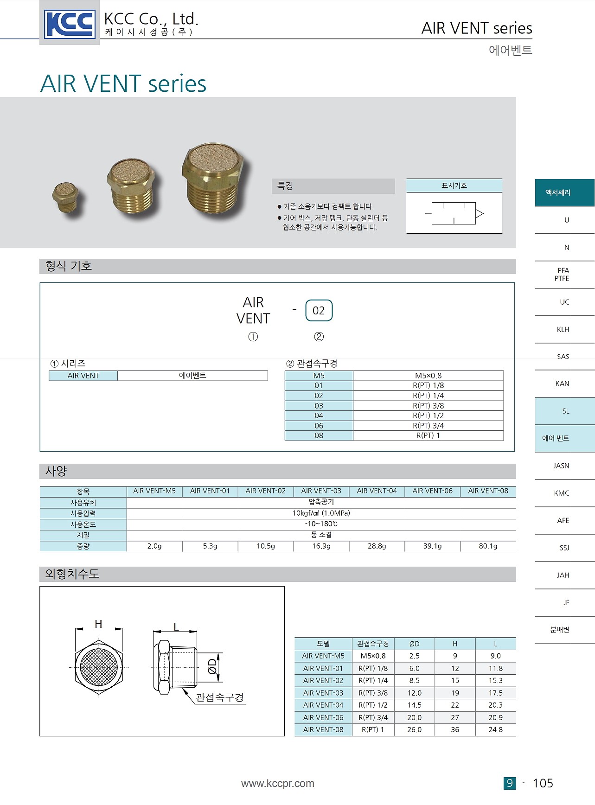The image size is (595, 805).
Task: Select the 에어 벤트 side tab
Action: [565, 438]
